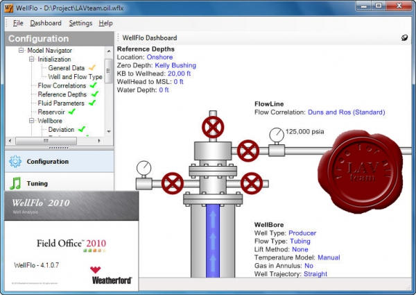Click the flowline wing valve beside the wellhead
This screenshot has width=416, height=295.
248,151
